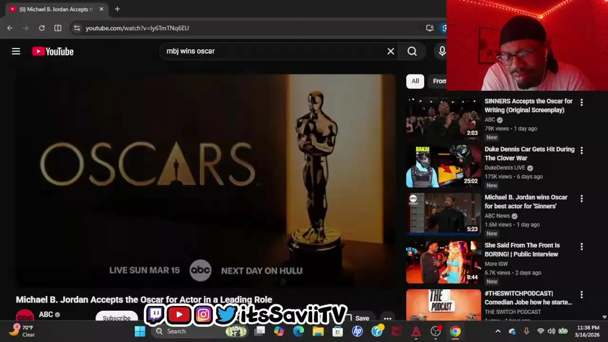
Task: Open the battery status tray icon
Action: 563,331
